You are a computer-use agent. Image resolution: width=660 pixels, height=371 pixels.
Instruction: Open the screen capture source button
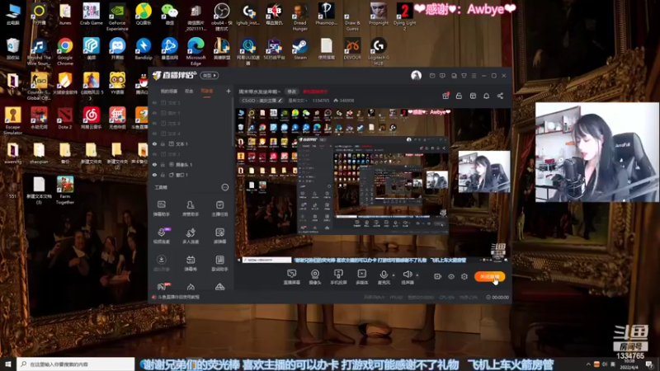tap(291, 277)
